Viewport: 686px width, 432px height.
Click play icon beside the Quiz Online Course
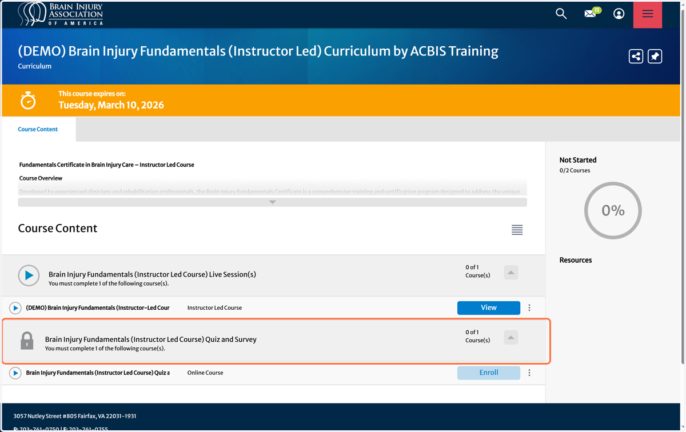(15, 373)
